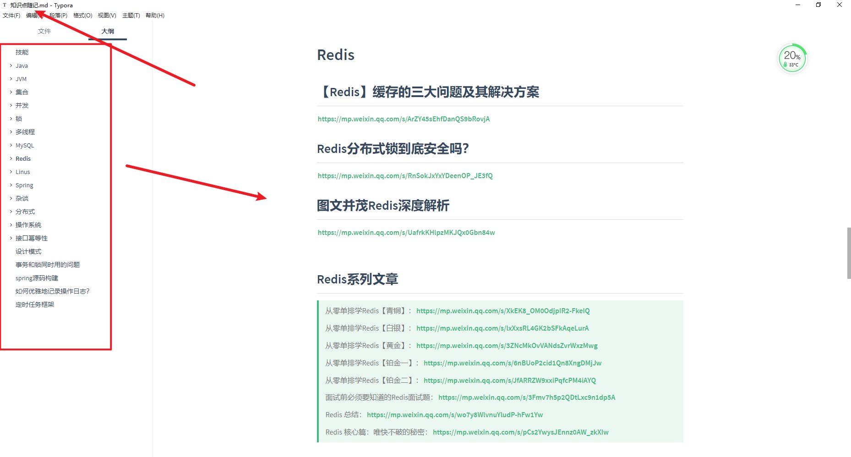Select the Redis outline entry
Image resolution: width=851 pixels, height=457 pixels.
coord(23,158)
